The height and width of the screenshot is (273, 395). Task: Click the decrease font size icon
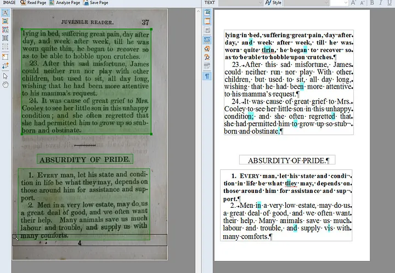pyautogui.click(x=362, y=3)
